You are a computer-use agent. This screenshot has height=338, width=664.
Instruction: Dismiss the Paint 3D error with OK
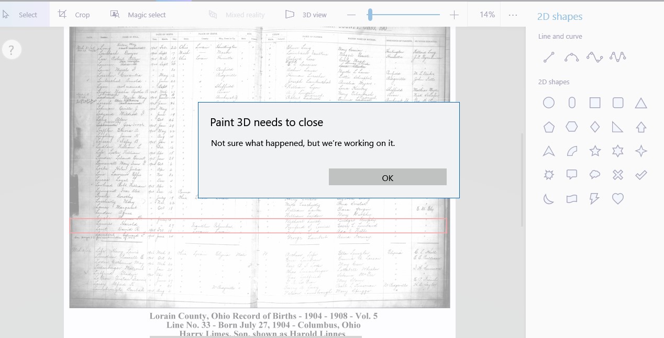tap(388, 177)
